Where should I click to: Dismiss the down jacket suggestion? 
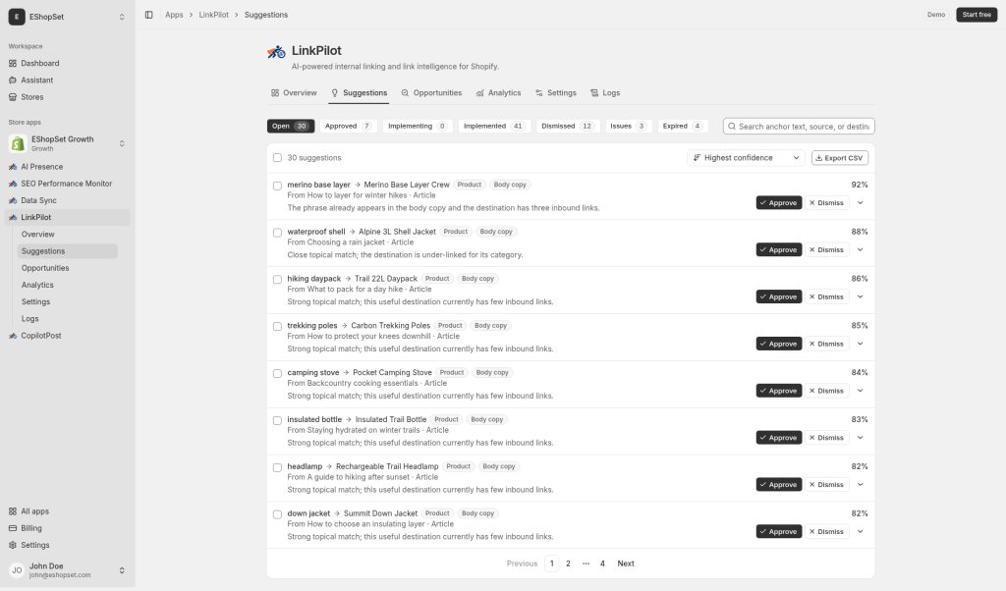[826, 531]
